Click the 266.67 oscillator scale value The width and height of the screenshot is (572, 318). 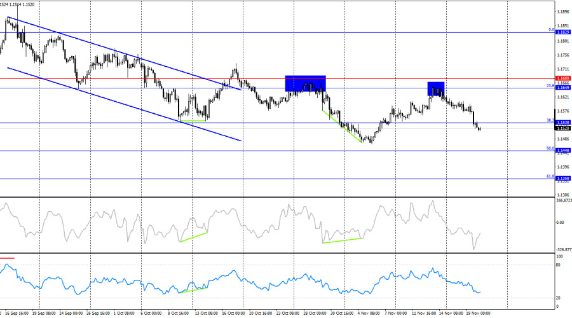click(564, 200)
